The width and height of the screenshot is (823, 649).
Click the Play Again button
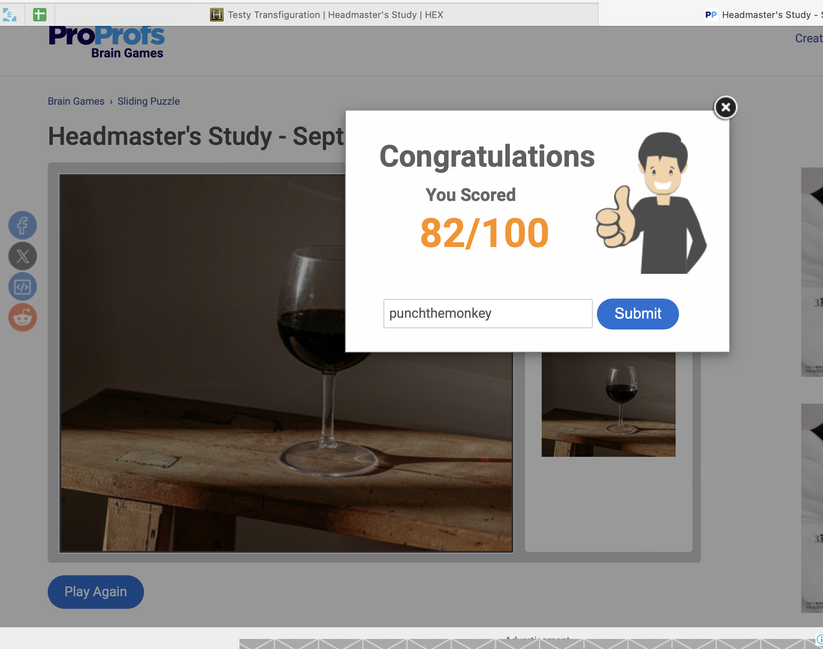coord(95,592)
